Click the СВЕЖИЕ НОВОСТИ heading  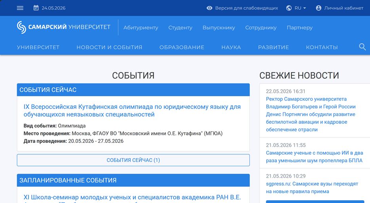click(x=299, y=76)
